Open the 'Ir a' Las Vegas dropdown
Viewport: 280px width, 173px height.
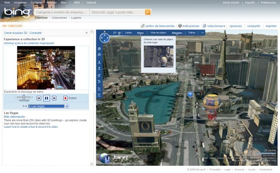pyautogui.click(x=67, y=106)
